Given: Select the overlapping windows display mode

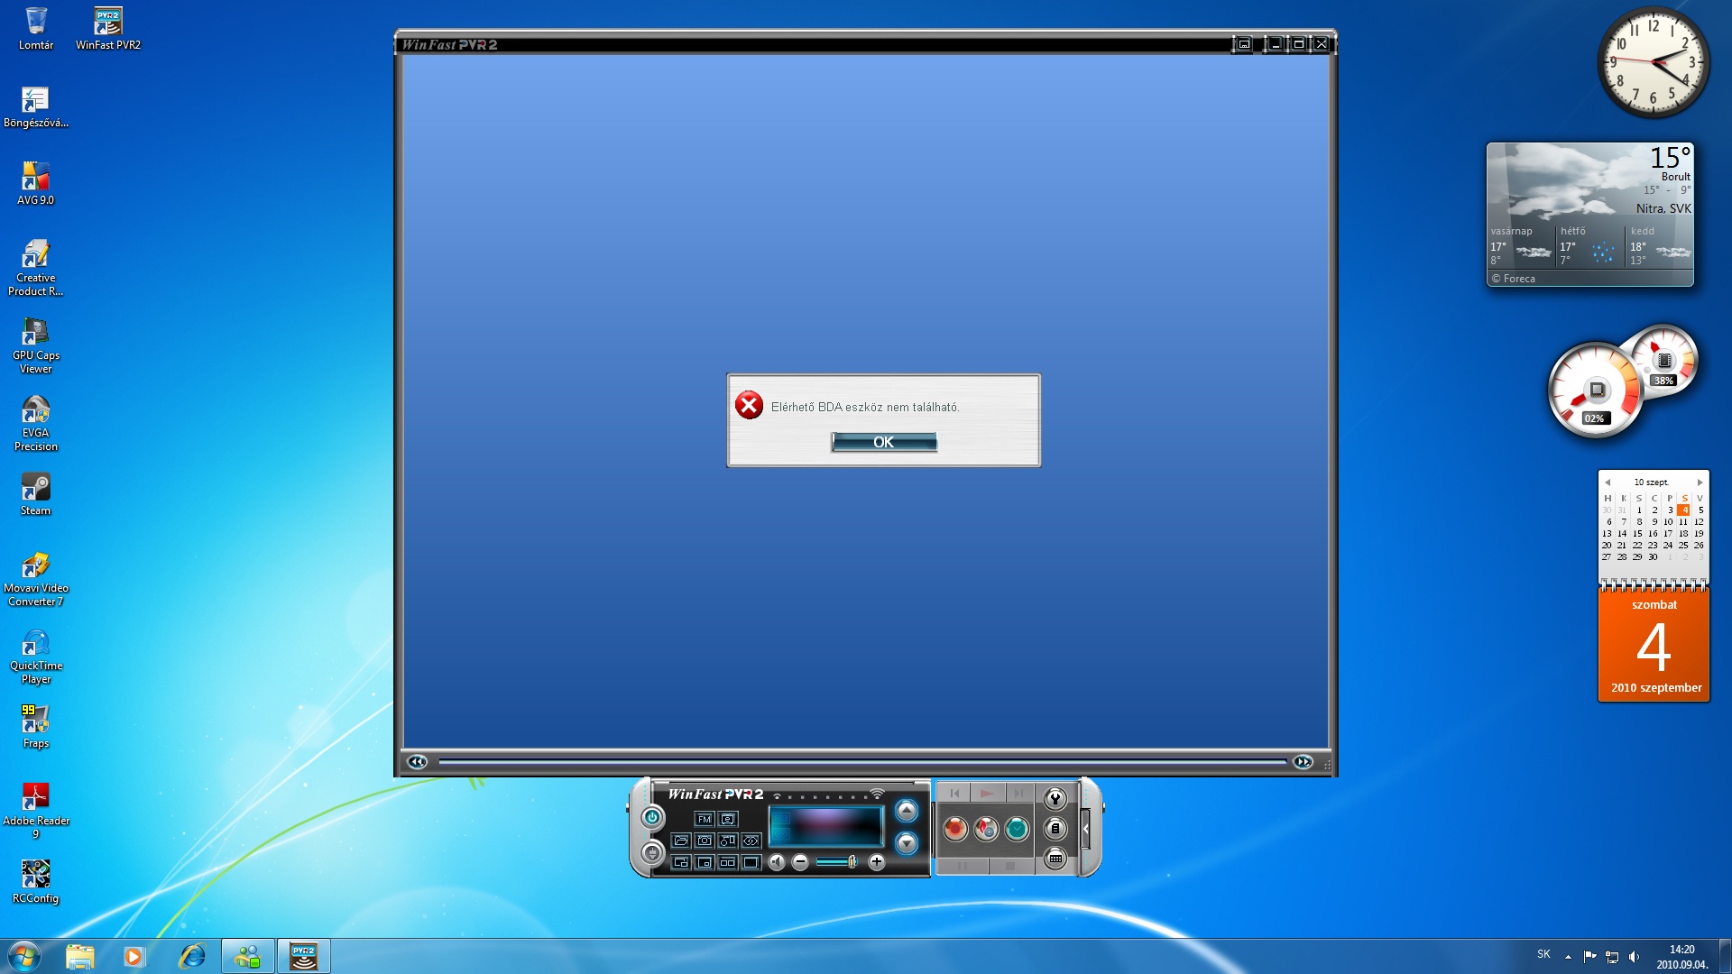Looking at the screenshot, I should tap(681, 862).
